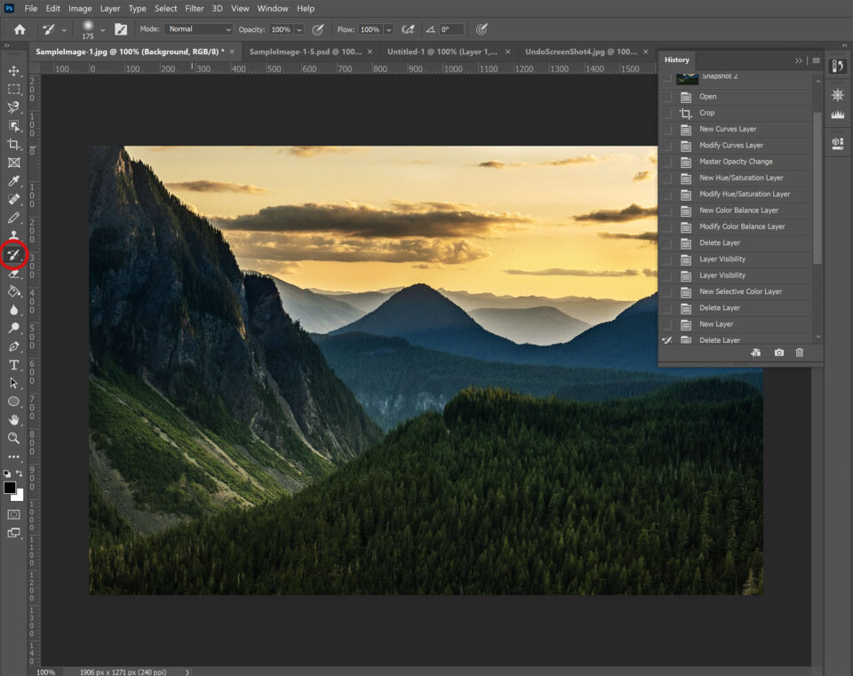Select the circled History Brush tool
Image resolution: width=853 pixels, height=676 pixels.
point(13,255)
